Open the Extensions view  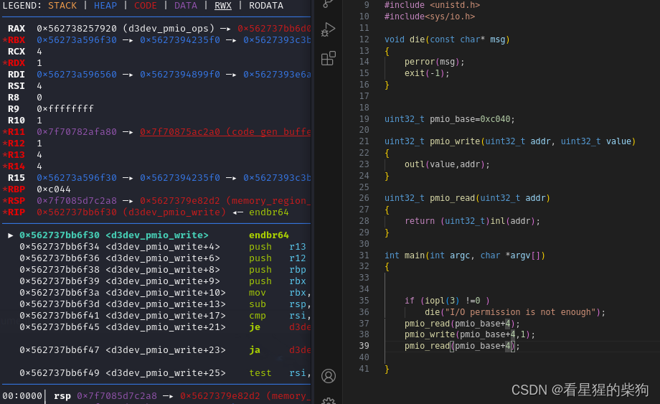[329, 58]
